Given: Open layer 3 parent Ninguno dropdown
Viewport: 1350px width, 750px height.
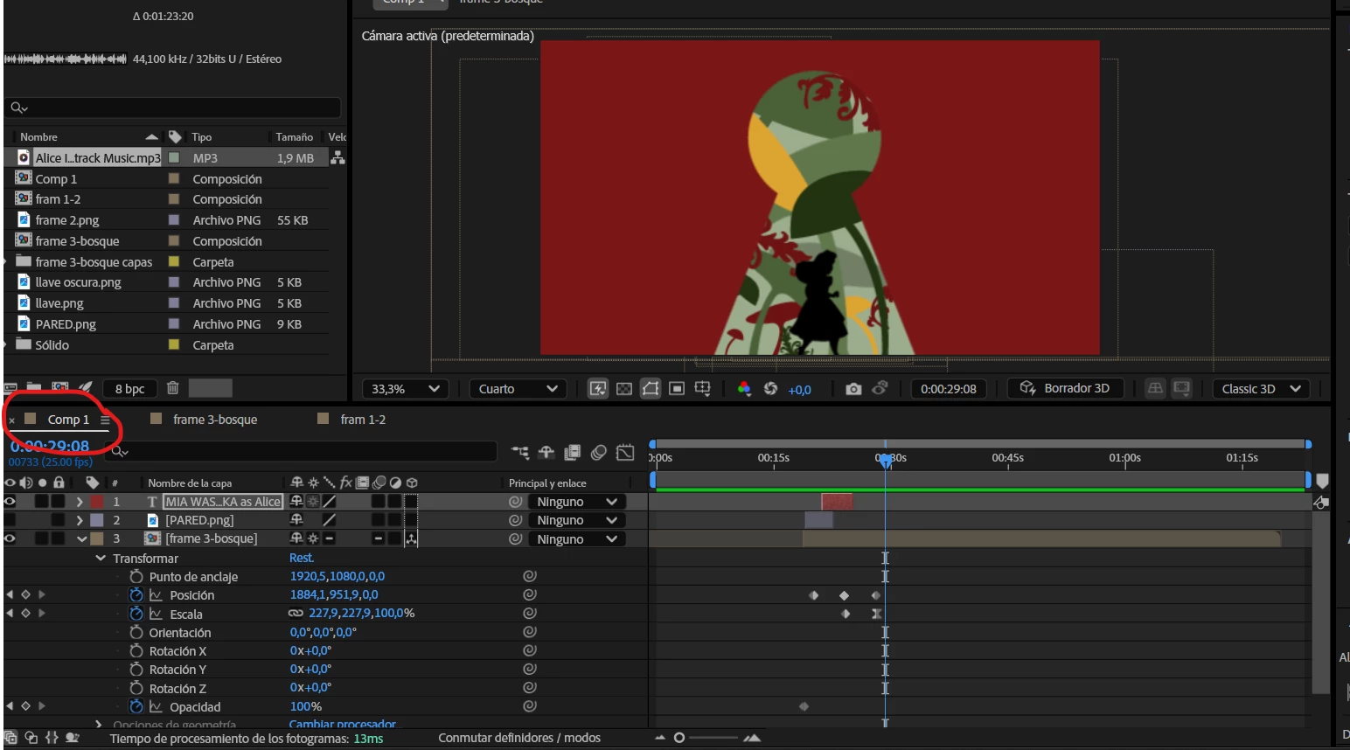Looking at the screenshot, I should (x=577, y=538).
